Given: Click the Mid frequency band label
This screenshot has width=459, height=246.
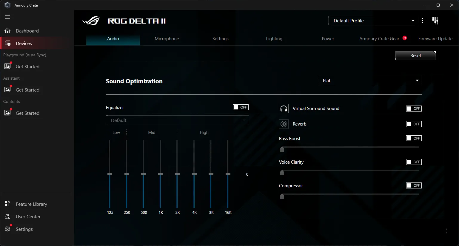Looking at the screenshot, I should (x=152, y=132).
